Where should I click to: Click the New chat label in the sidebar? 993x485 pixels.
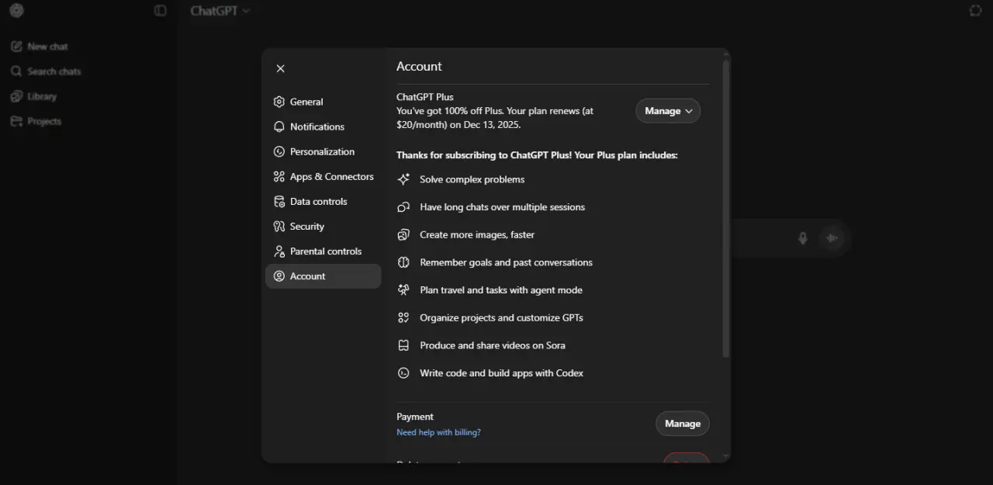pyautogui.click(x=48, y=47)
